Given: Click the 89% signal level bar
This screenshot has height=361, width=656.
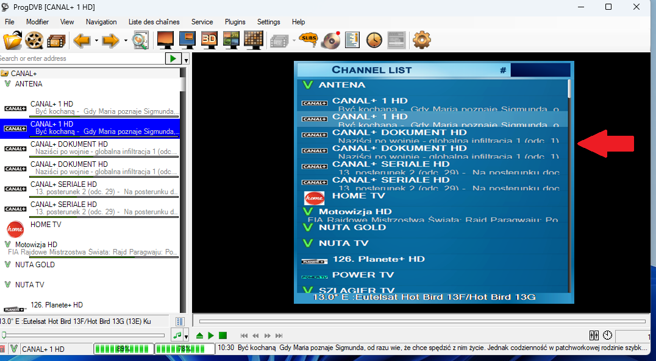Looking at the screenshot, I should pos(123,348).
